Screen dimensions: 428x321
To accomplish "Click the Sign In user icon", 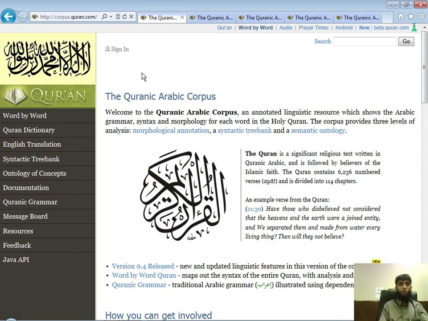I will tap(107, 49).
